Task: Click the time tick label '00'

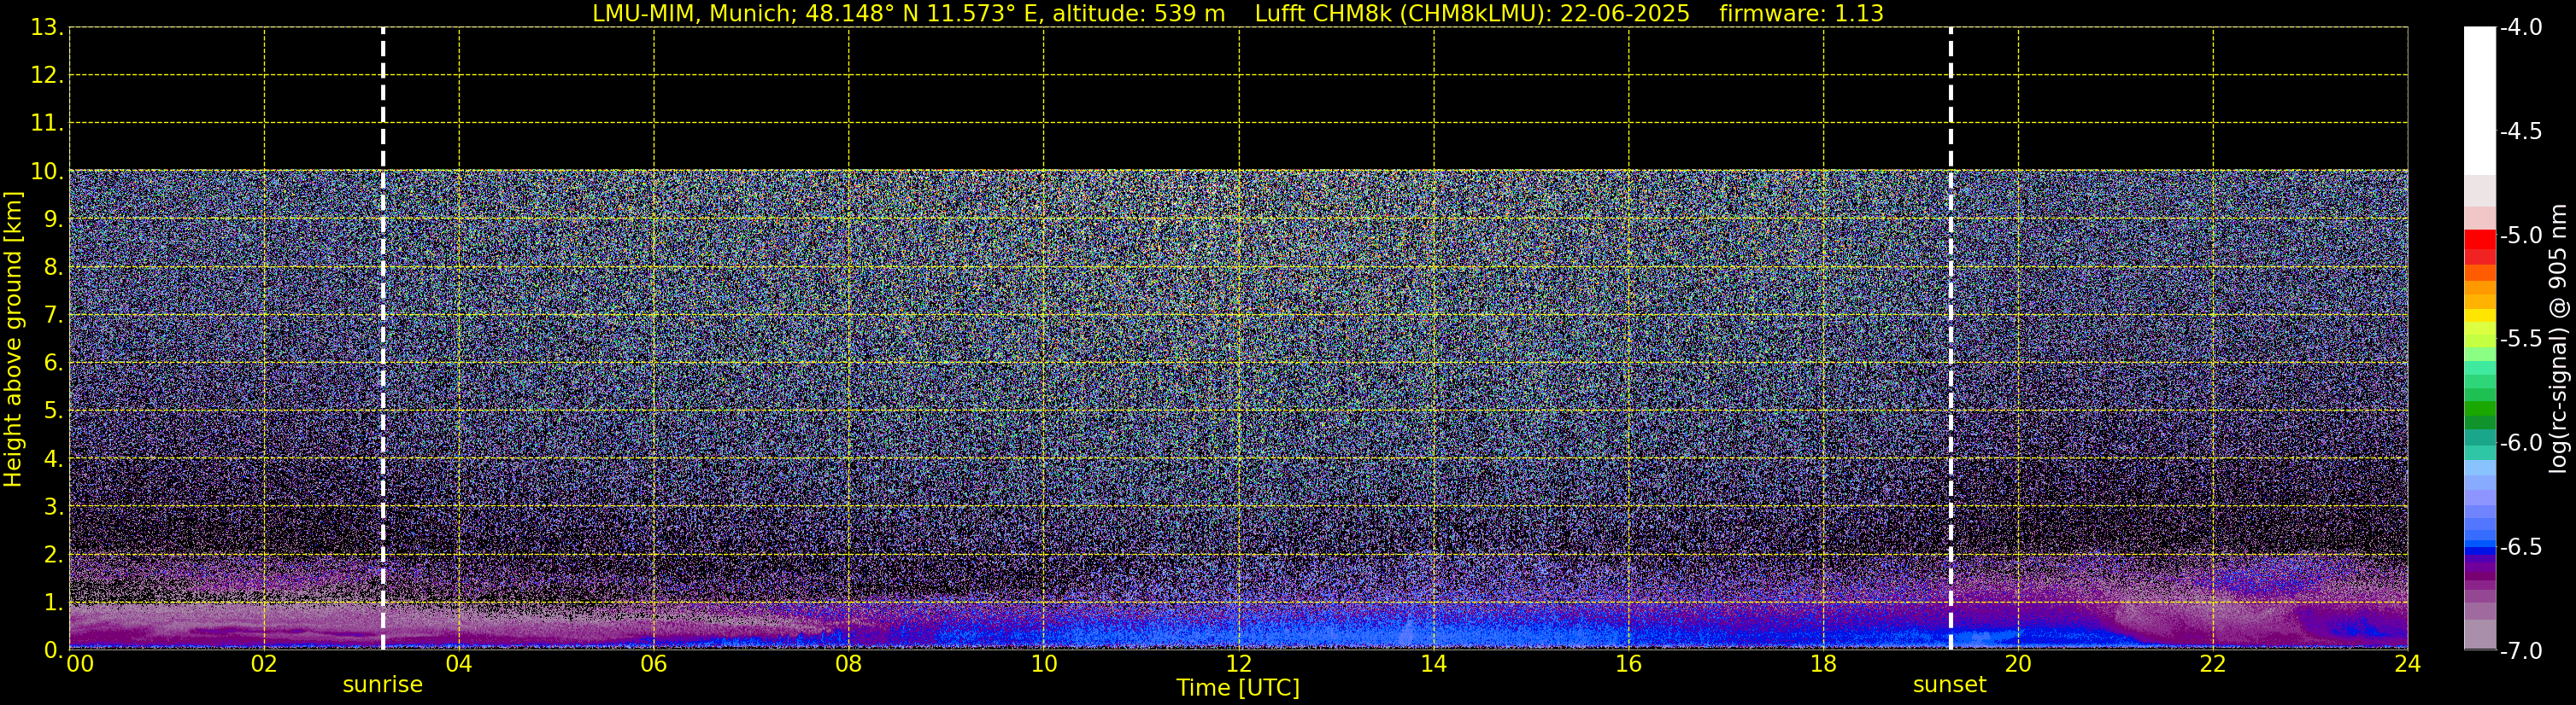Action: [80, 664]
